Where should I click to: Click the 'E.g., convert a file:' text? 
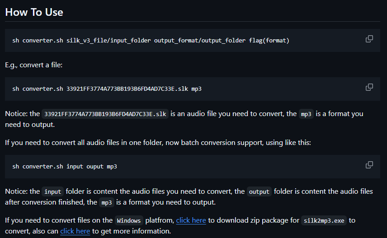click(34, 65)
